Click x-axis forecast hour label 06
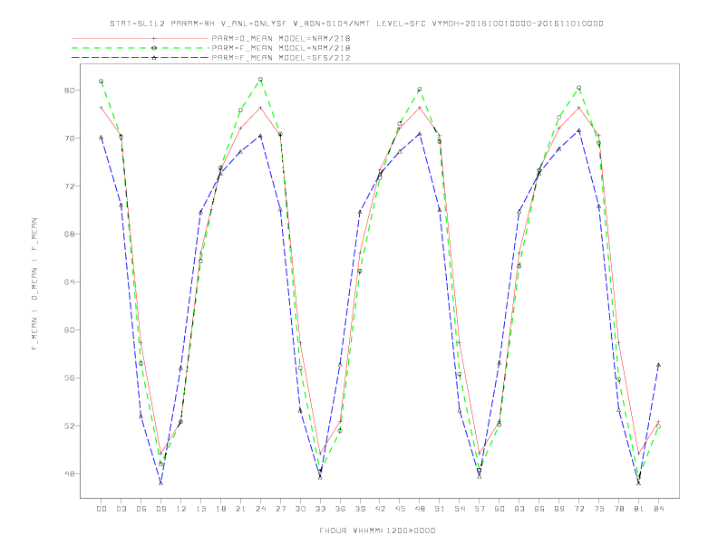 pos(141,509)
